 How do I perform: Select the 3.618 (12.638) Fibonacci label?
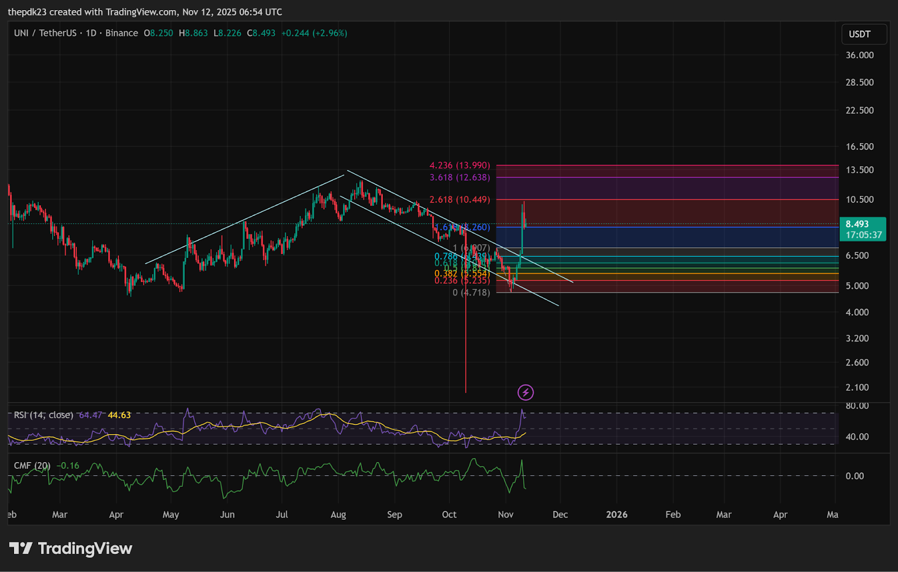pyautogui.click(x=460, y=177)
